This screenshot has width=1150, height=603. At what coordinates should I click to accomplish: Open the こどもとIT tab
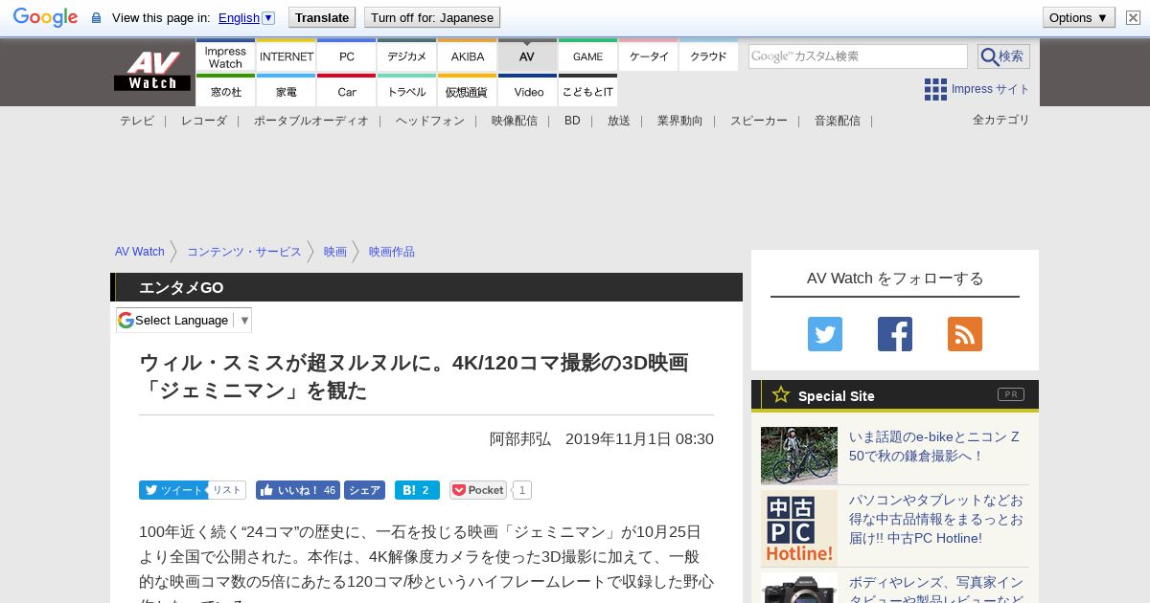click(x=587, y=91)
